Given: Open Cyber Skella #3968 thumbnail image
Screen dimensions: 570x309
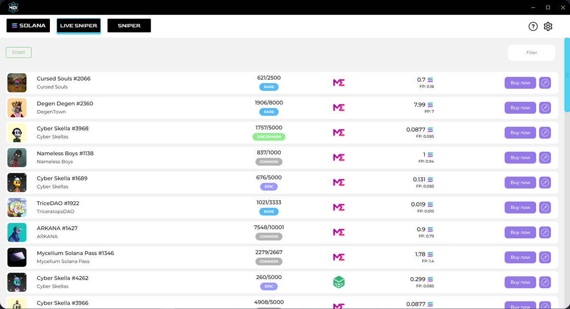Looking at the screenshot, I should click(17, 132).
